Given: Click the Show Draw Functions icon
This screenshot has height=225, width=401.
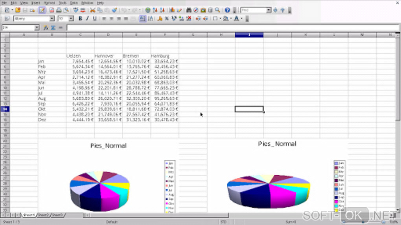Looking at the screenshot, I should point(179,10).
